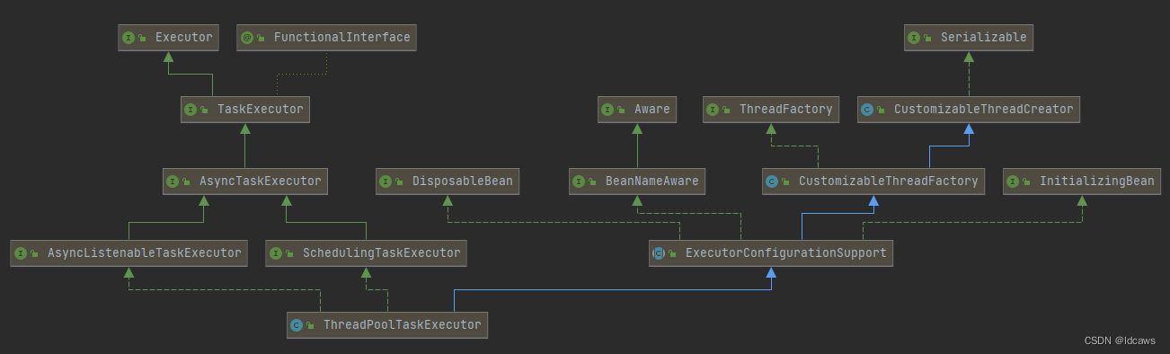1170x354 pixels.
Task: Select the Serializable interface node
Action: tap(969, 38)
